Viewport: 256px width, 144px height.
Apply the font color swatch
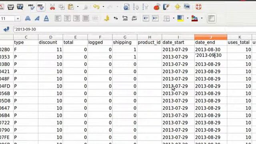[x=195, y=18]
